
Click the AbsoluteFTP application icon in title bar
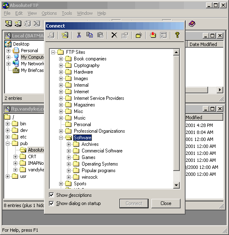(x=6, y=5)
